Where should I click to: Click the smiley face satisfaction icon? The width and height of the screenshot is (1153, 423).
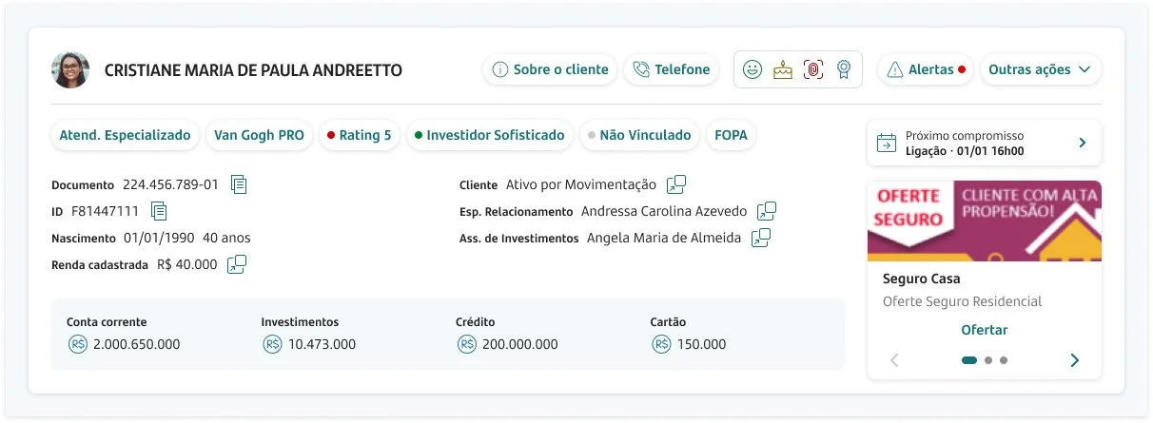point(752,69)
